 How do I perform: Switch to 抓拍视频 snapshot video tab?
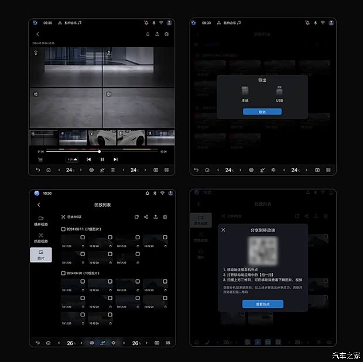click(x=41, y=238)
